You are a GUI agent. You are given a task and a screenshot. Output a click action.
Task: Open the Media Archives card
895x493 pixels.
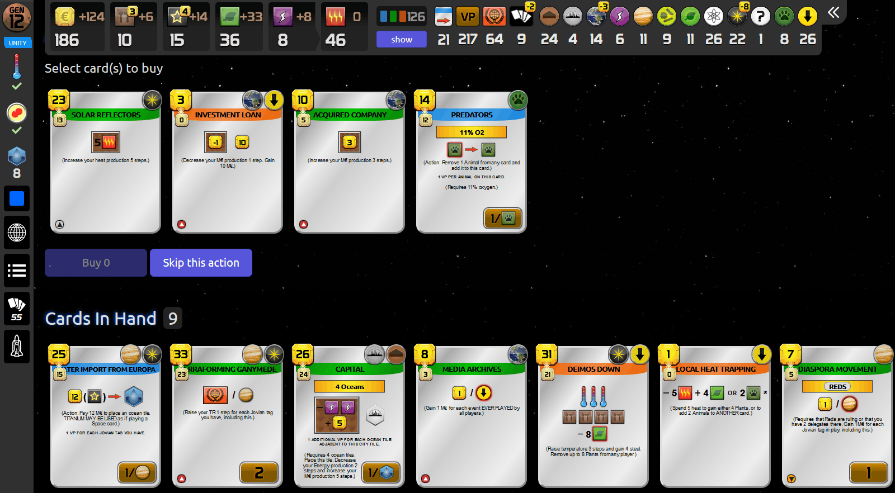[x=472, y=416]
